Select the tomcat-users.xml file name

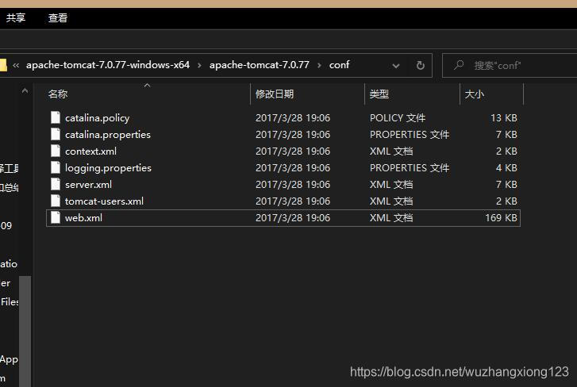[x=104, y=201]
